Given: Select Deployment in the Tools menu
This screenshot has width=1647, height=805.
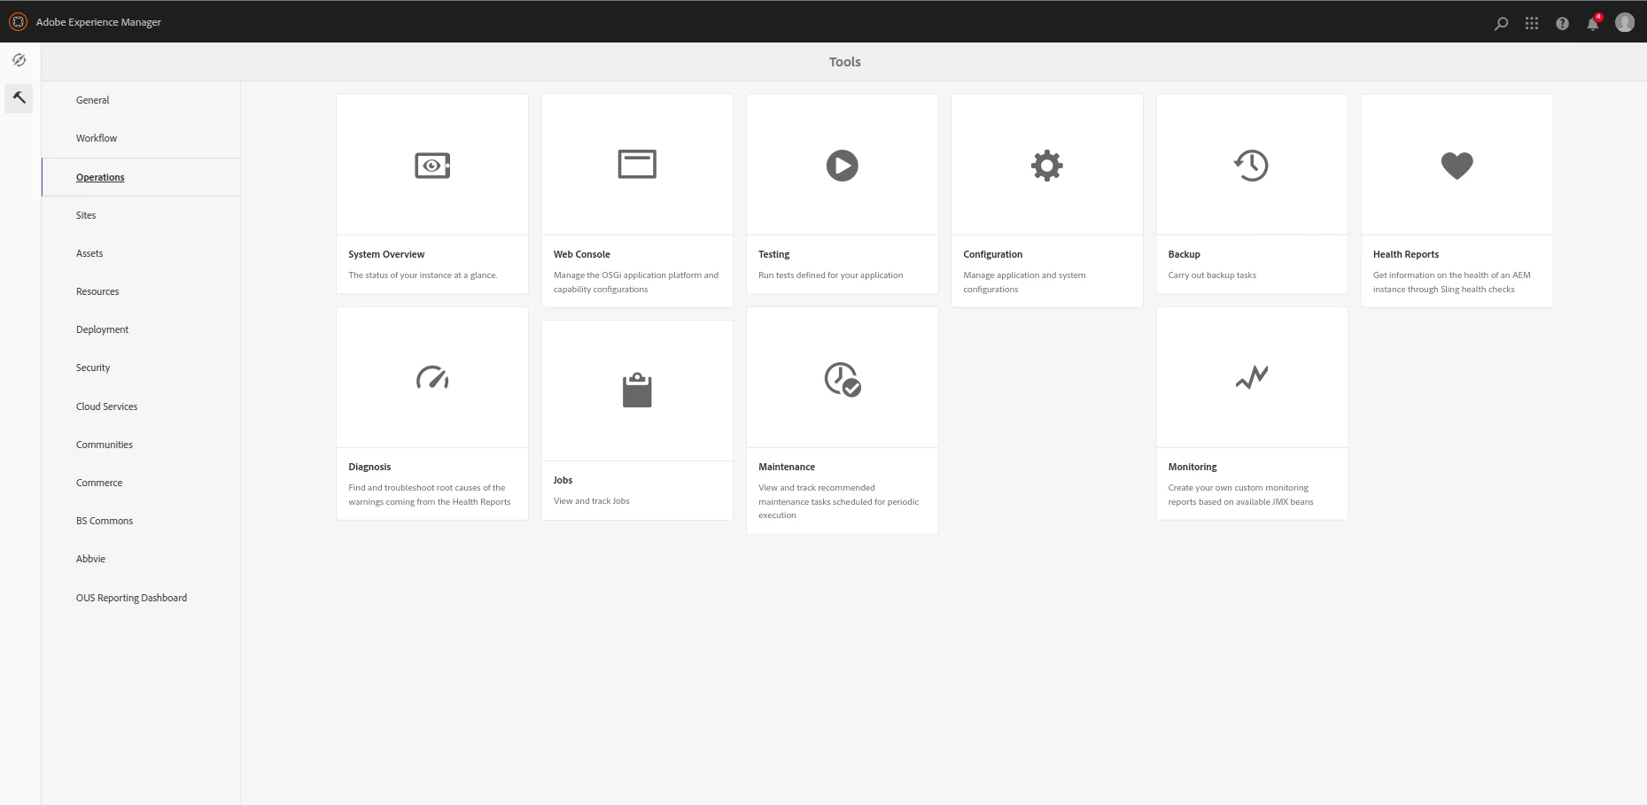Looking at the screenshot, I should [x=103, y=329].
